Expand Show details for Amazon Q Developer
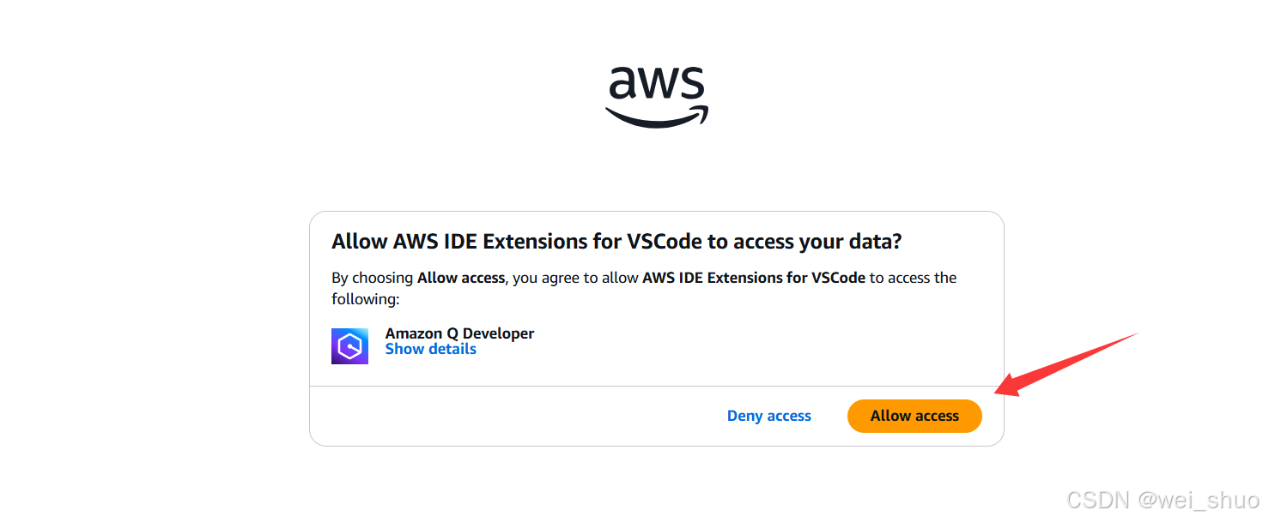This screenshot has height=522, width=1263. (x=430, y=349)
